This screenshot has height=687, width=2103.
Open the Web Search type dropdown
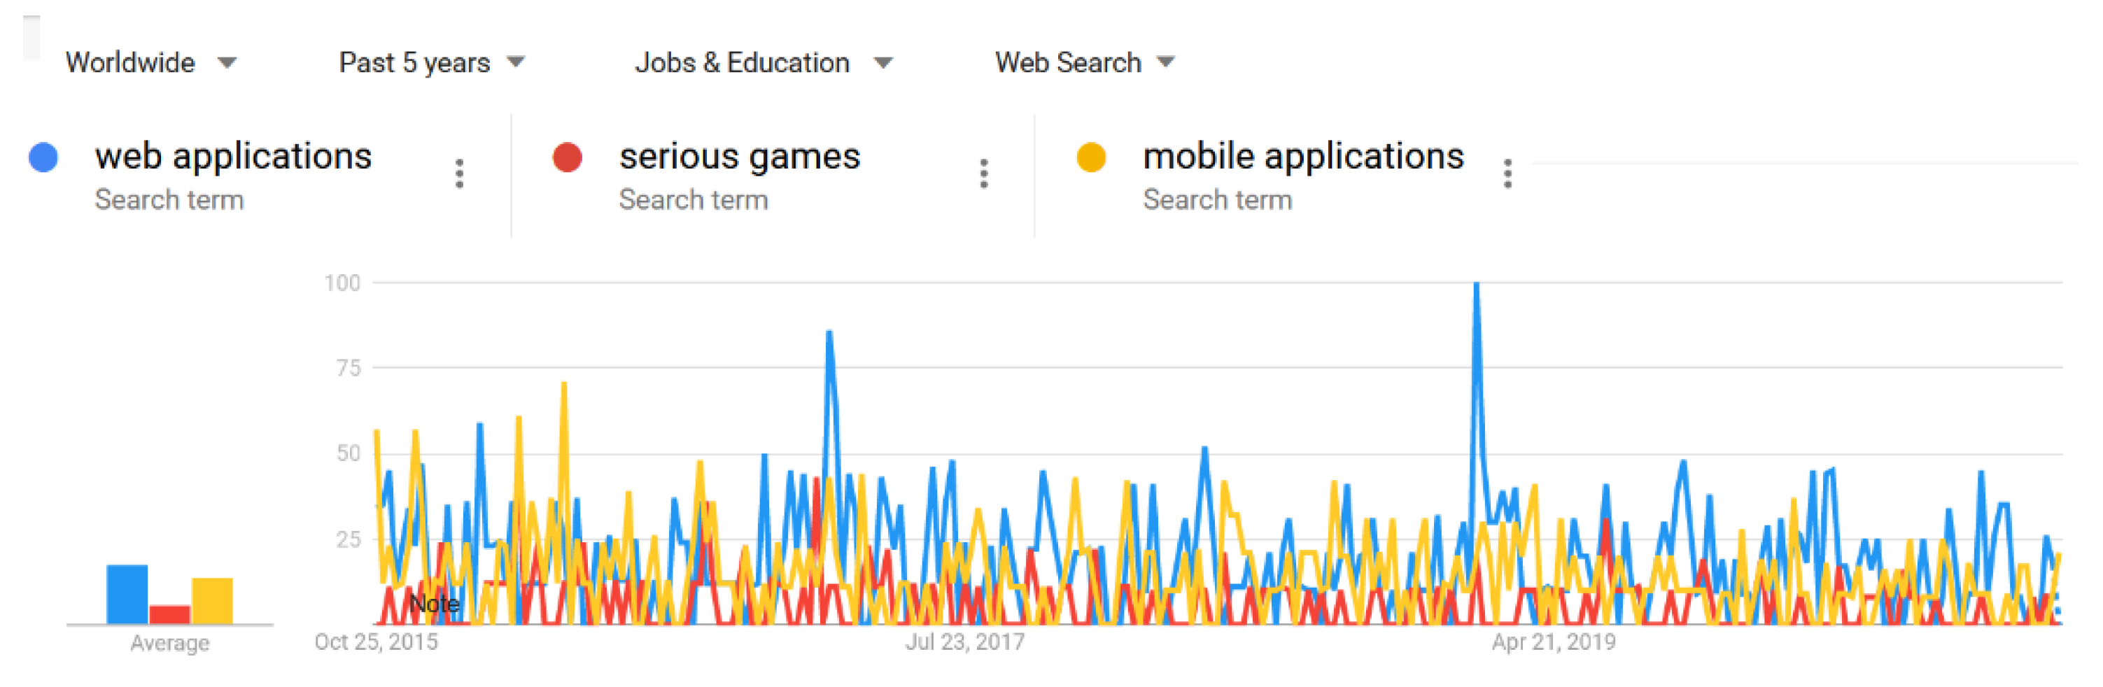(x=1083, y=63)
